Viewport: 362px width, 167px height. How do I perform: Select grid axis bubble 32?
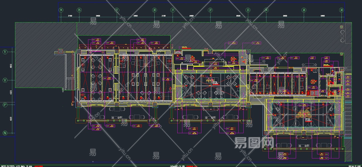pos(210,10)
